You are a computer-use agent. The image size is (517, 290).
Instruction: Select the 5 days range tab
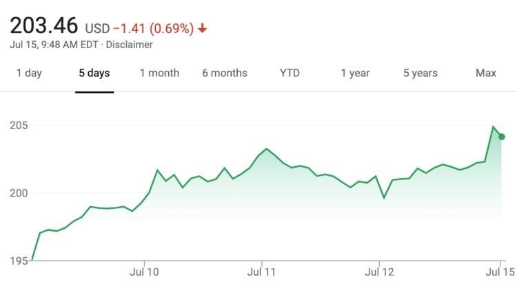pyautogui.click(x=94, y=73)
